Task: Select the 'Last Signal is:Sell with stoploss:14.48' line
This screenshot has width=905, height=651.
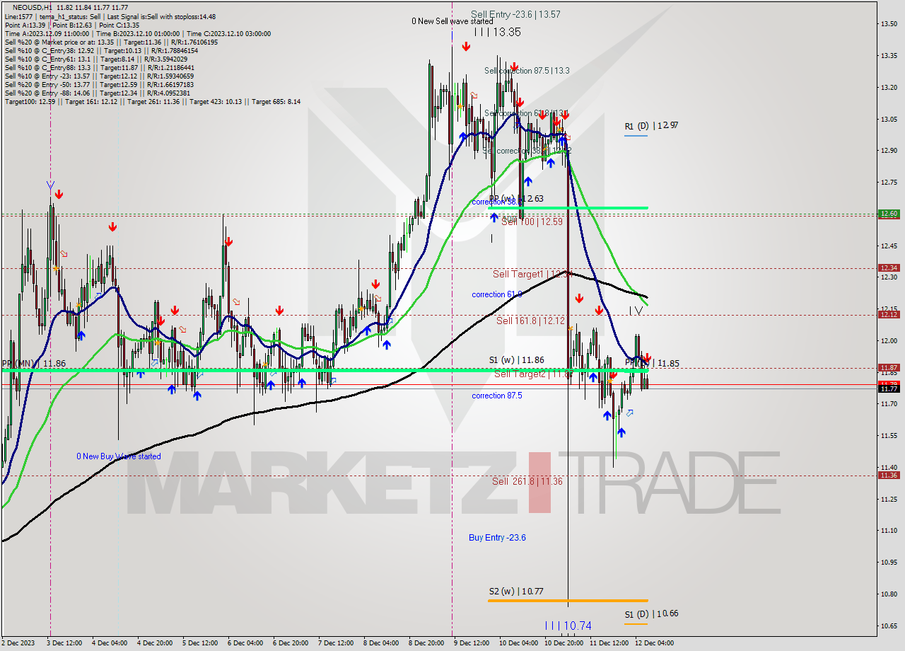Action: tap(162, 16)
